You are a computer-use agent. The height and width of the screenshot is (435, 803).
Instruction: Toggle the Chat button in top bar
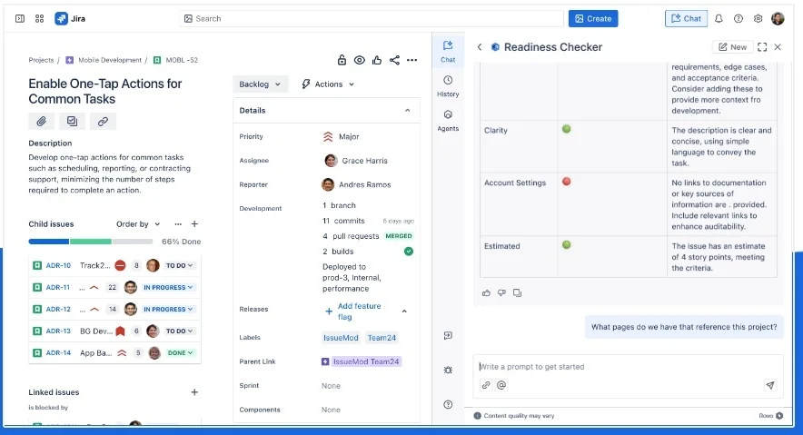point(686,19)
